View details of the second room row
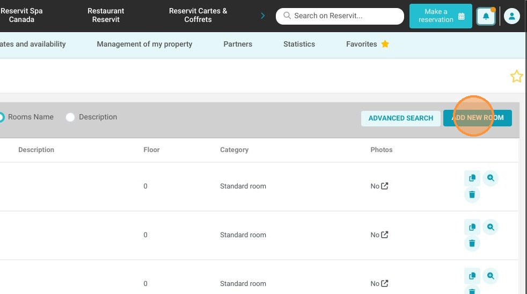The image size is (527, 294). [491, 227]
